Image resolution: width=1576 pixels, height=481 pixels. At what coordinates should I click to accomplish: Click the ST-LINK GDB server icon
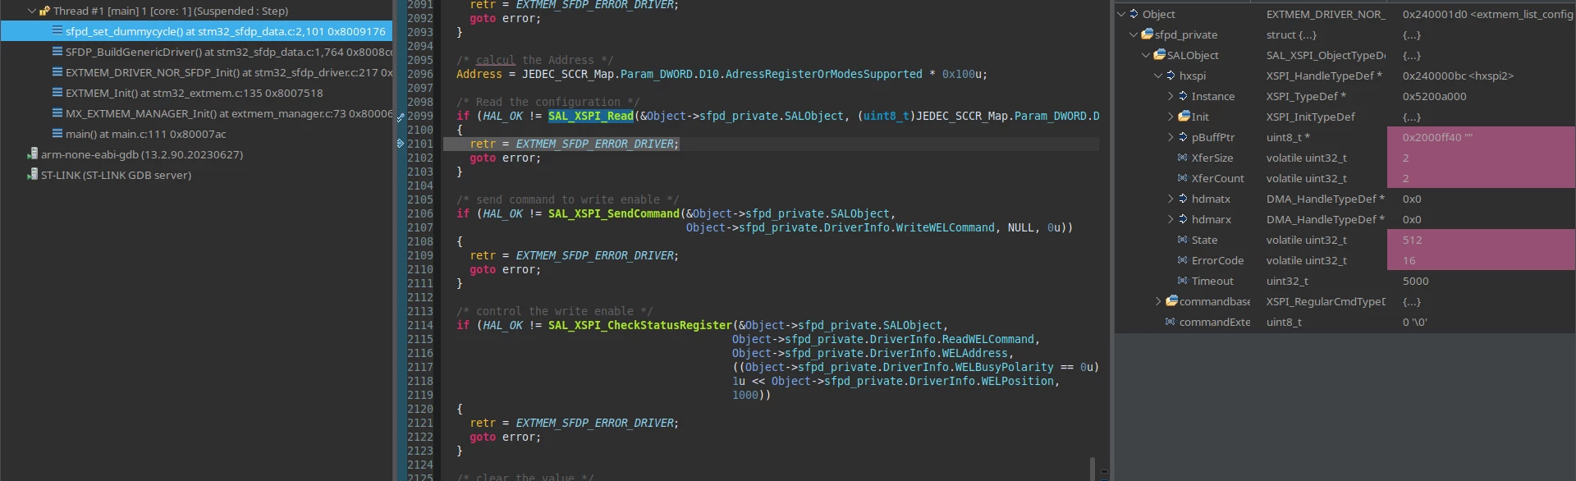[33, 174]
